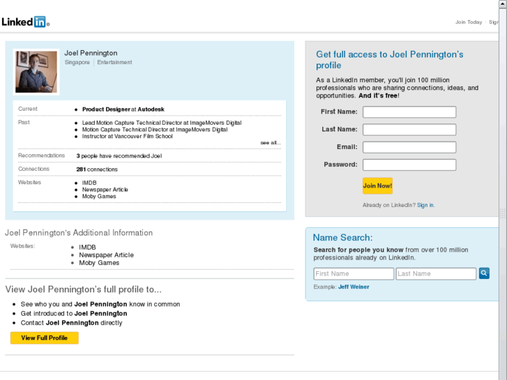Click the Entertainment industry text

(x=114, y=62)
